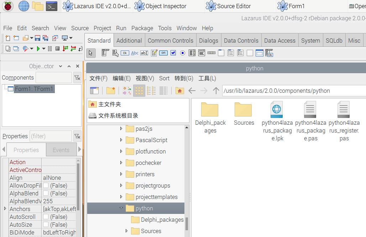
Task: Expand the pas2js folder in tree
Action: [x=121, y=128]
